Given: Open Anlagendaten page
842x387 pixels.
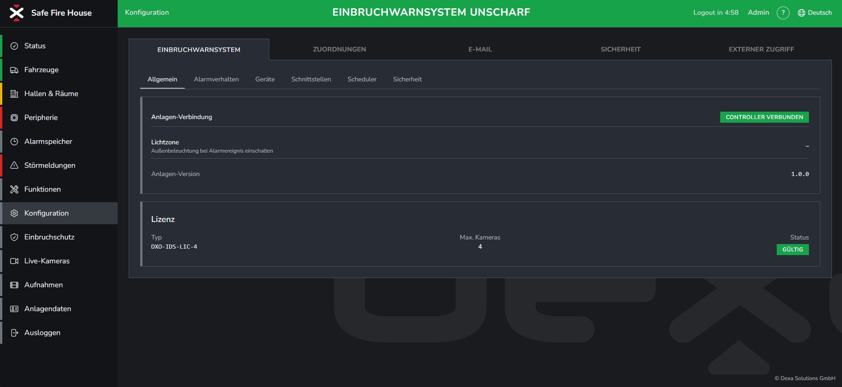Looking at the screenshot, I should pyautogui.click(x=59, y=309).
